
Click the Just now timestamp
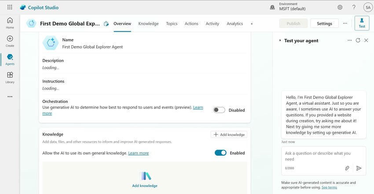[288, 142]
